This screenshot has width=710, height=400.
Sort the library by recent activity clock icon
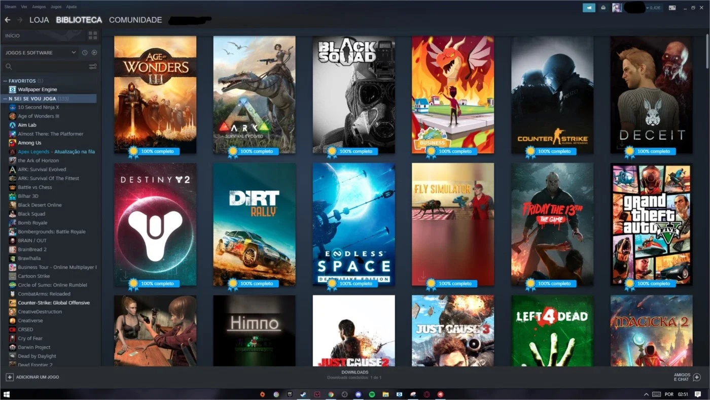pos(85,53)
